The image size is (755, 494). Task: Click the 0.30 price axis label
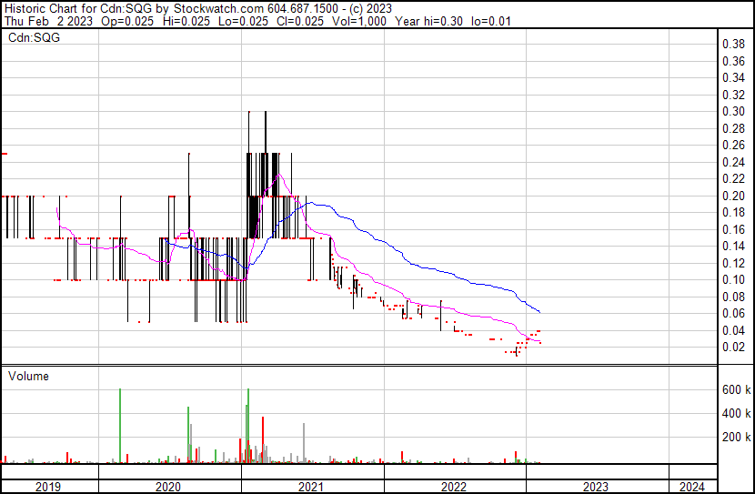[733, 111]
